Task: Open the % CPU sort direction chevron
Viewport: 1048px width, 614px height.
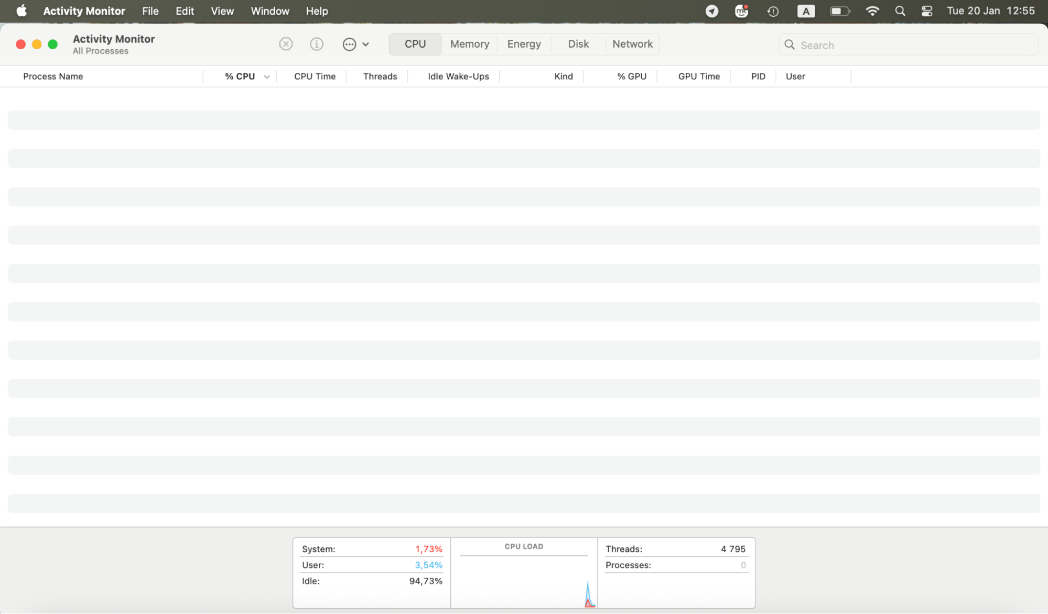Action: click(x=267, y=76)
